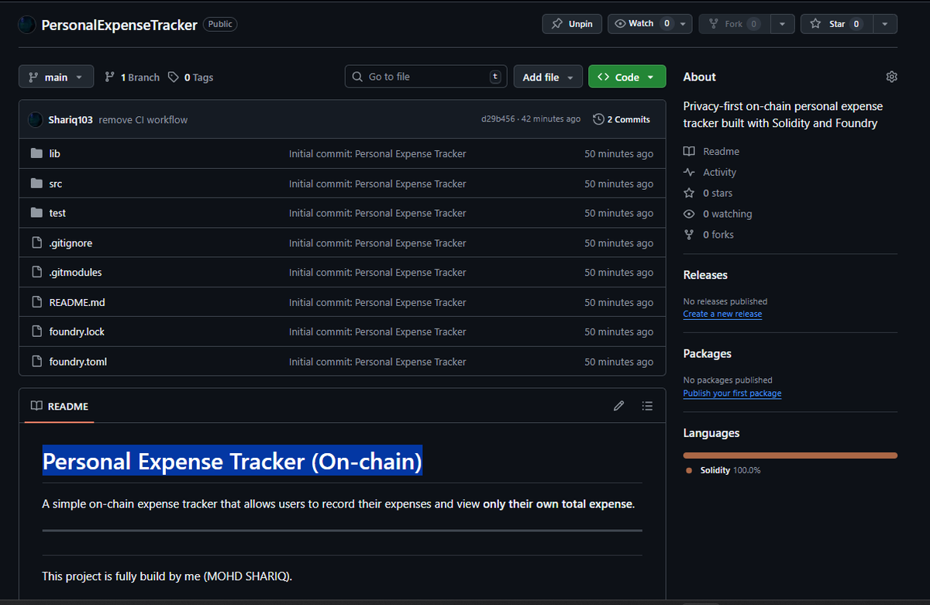Click the README.md file icon
930x605 pixels.
click(x=36, y=302)
